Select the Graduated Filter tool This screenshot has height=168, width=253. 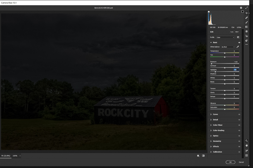coord(246,27)
